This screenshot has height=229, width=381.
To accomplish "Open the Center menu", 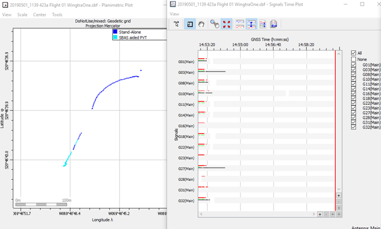I will tap(39, 14).
